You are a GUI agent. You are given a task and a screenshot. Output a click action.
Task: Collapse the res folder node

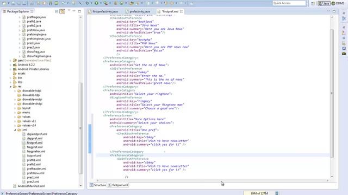pos(10,87)
